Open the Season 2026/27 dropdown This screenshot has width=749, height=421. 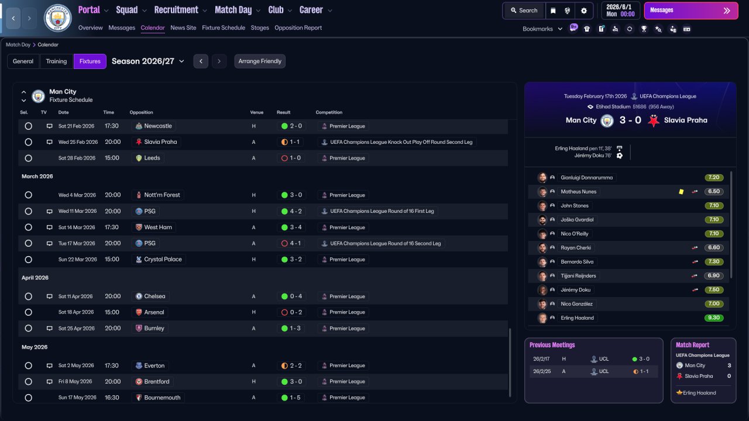(x=148, y=61)
